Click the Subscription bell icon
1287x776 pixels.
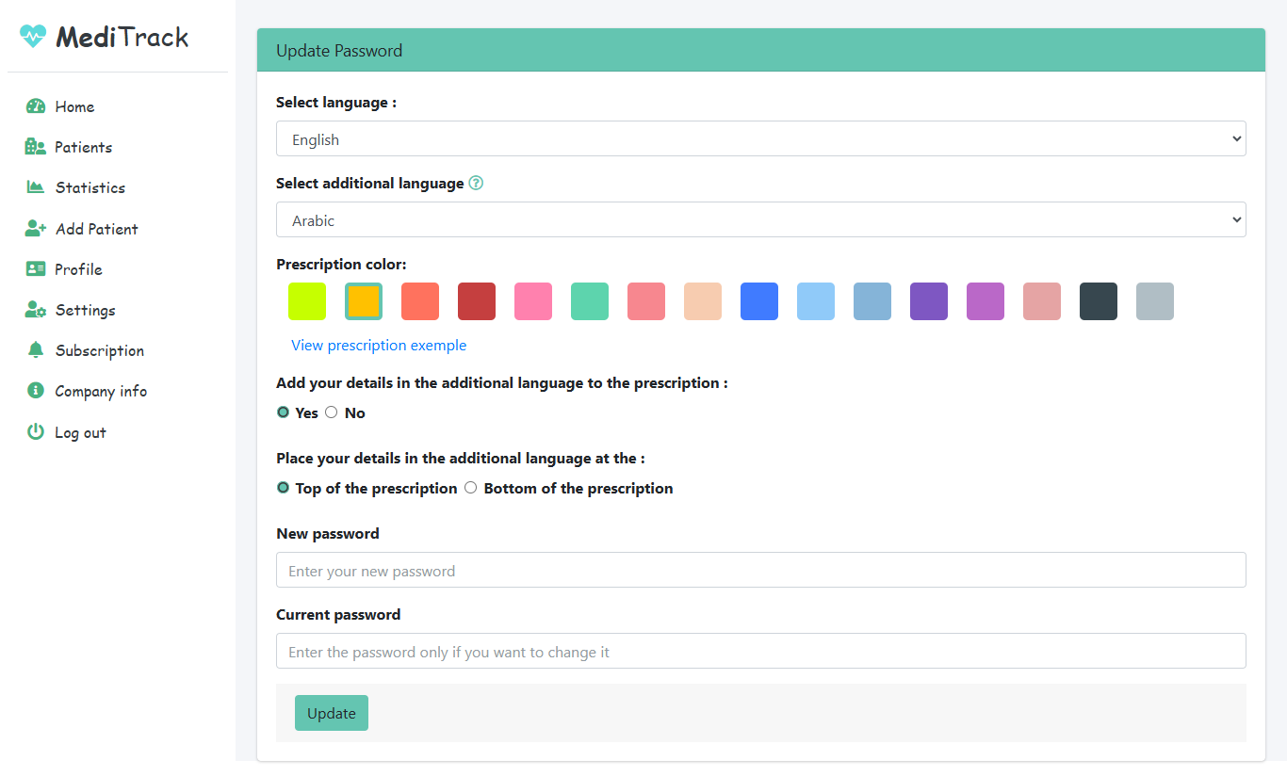(36, 350)
